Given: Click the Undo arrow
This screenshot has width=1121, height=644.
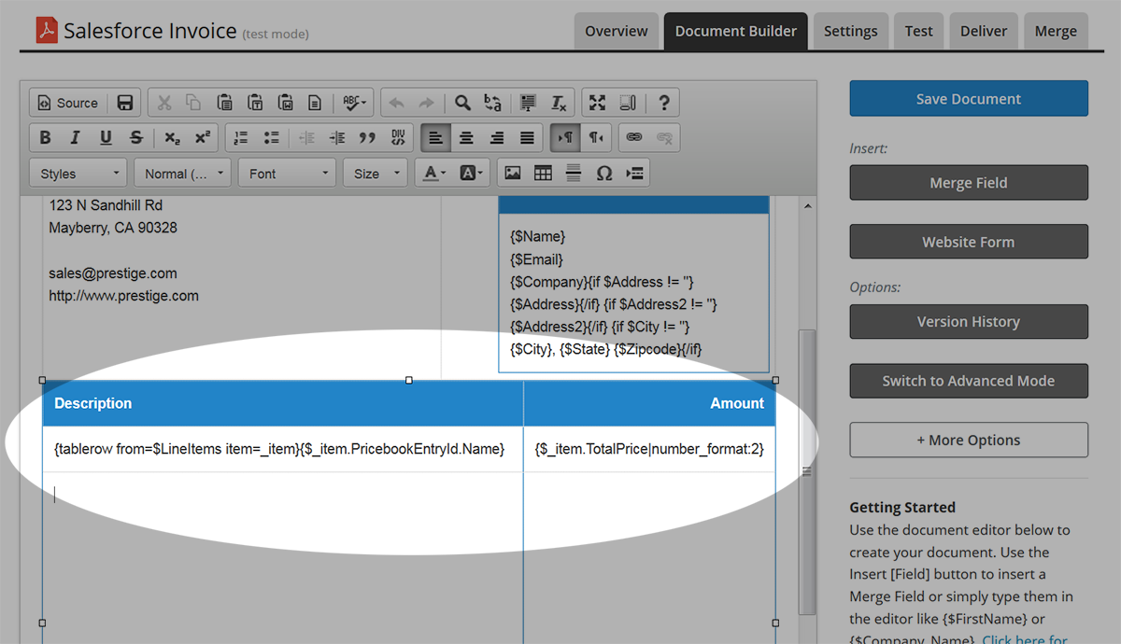Looking at the screenshot, I should [395, 103].
